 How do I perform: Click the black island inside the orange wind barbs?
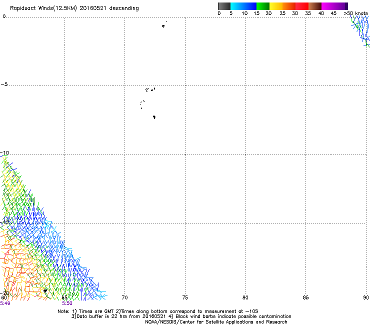click(45, 291)
